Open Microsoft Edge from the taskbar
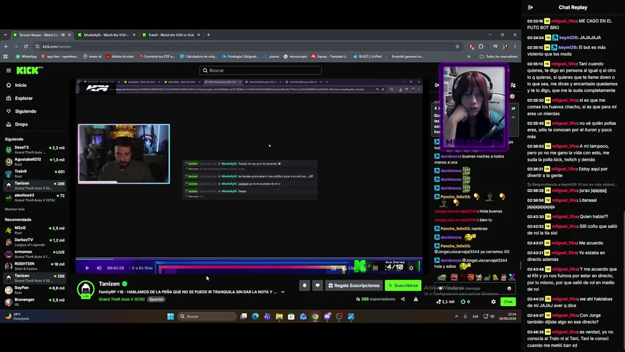The height and width of the screenshot is (352, 625). click(x=255, y=316)
